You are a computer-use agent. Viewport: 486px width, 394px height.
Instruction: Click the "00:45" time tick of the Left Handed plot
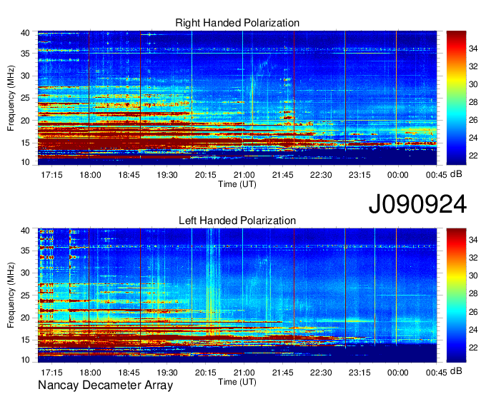437,373
